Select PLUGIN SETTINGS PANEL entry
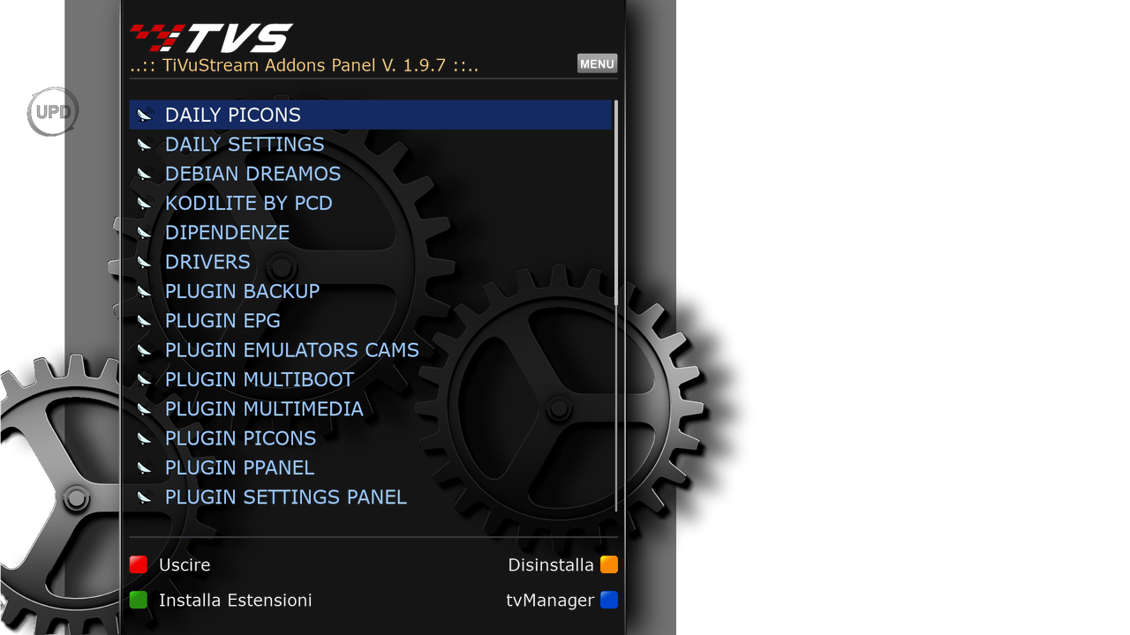 click(x=371, y=497)
